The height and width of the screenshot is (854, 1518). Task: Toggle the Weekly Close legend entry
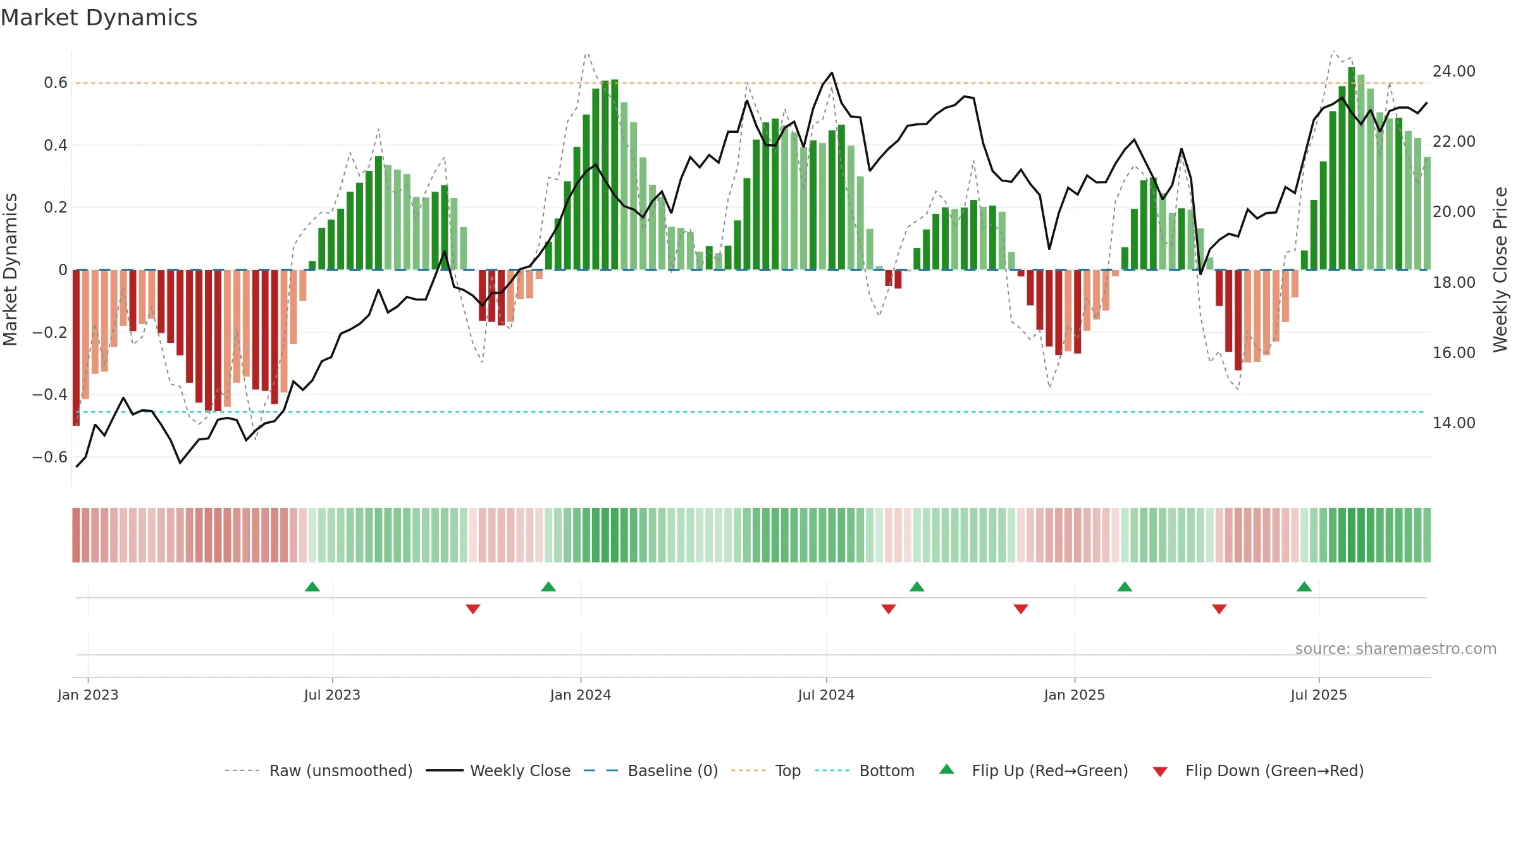click(x=498, y=770)
